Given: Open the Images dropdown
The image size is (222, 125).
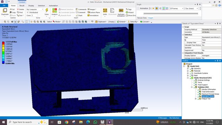Looking at the screenshot, I should (92, 9).
